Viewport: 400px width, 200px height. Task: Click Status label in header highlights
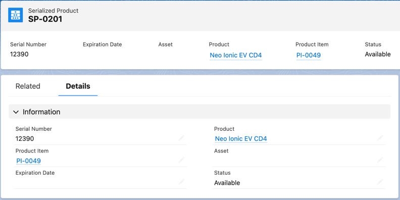click(373, 44)
